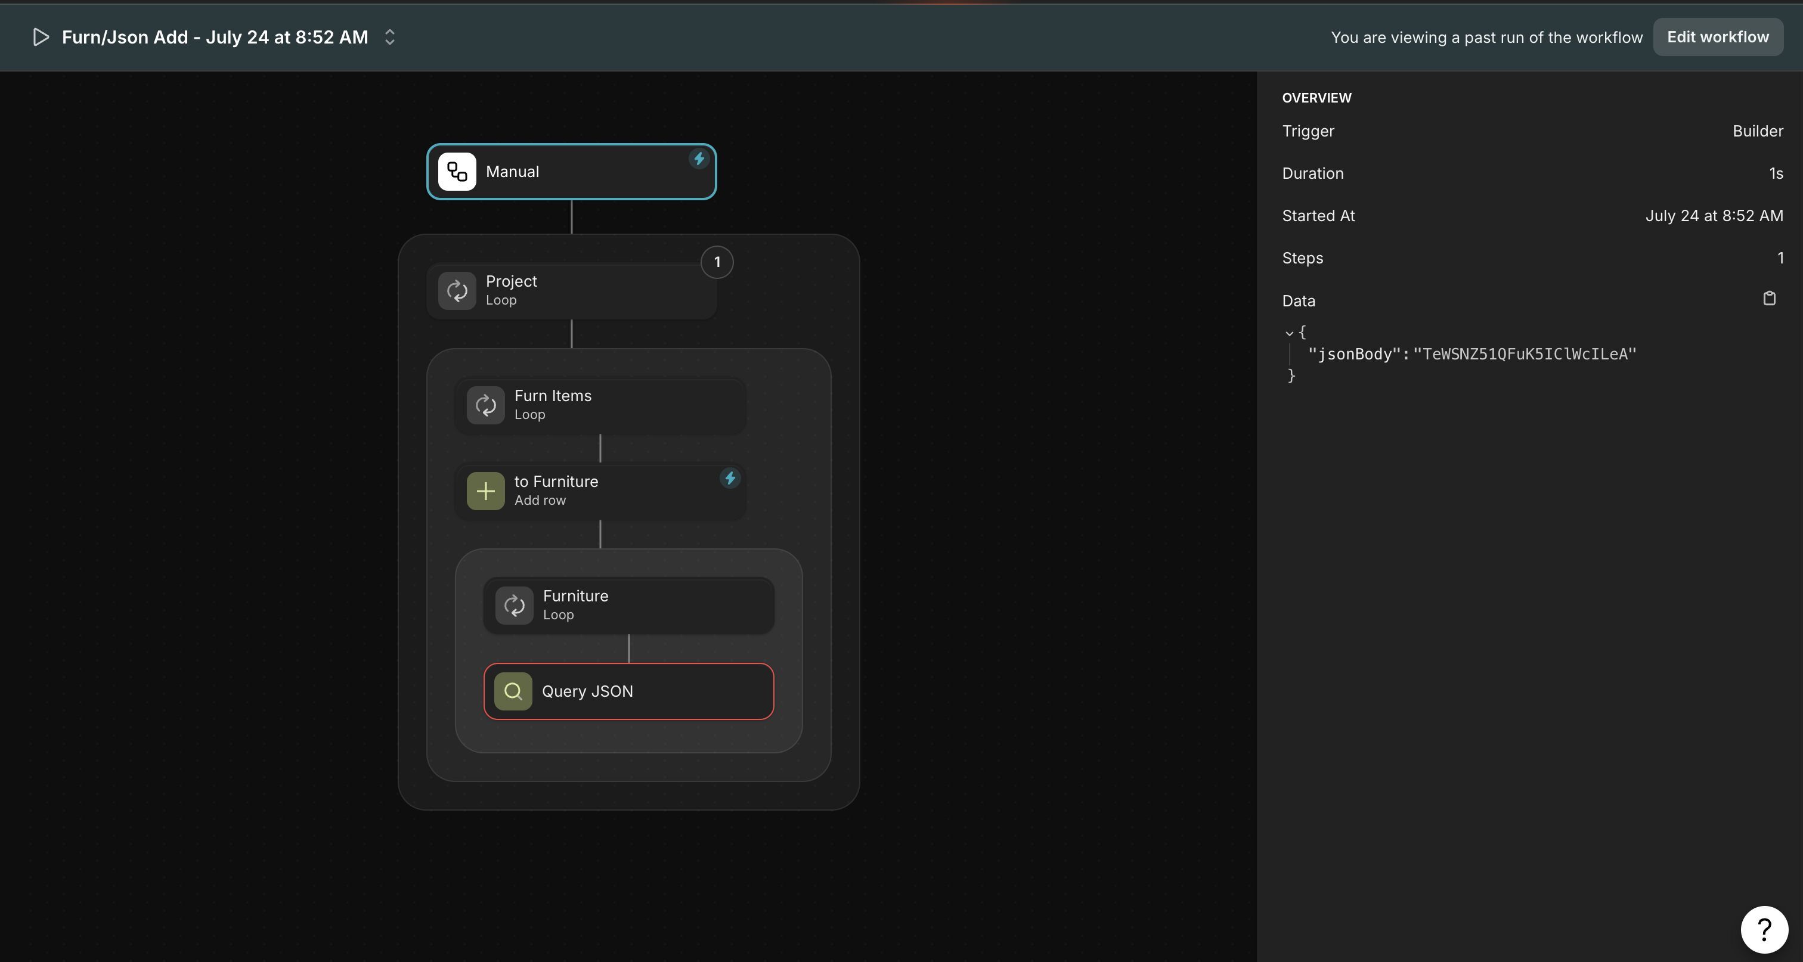Click the Furn Items loop icon
Image resolution: width=1803 pixels, height=962 pixels.
pyautogui.click(x=486, y=405)
